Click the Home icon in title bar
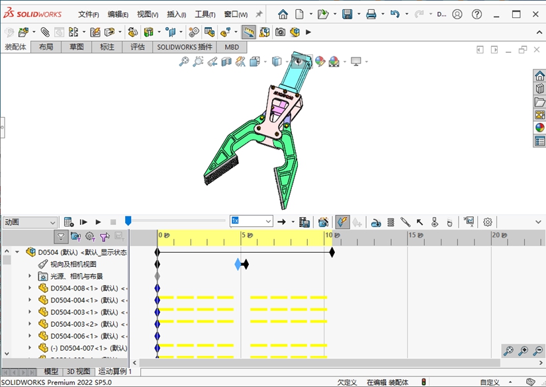This screenshot has width=546, height=387. (x=283, y=14)
